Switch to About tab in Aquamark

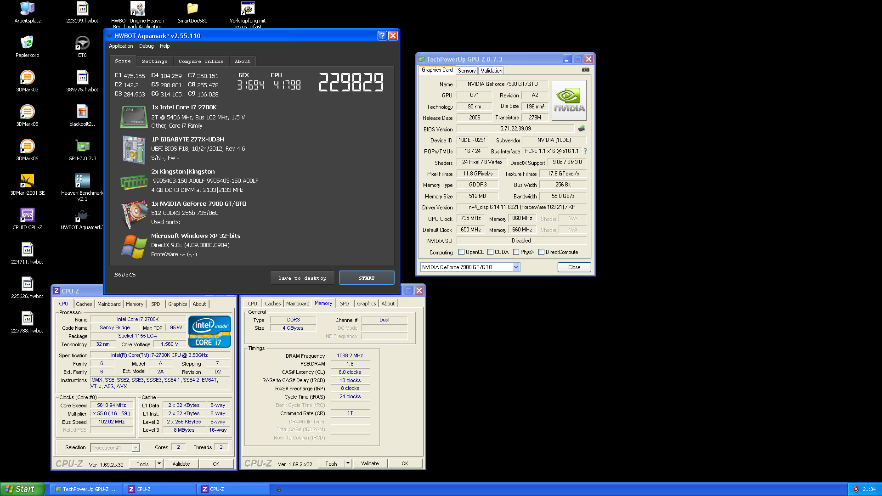(243, 61)
